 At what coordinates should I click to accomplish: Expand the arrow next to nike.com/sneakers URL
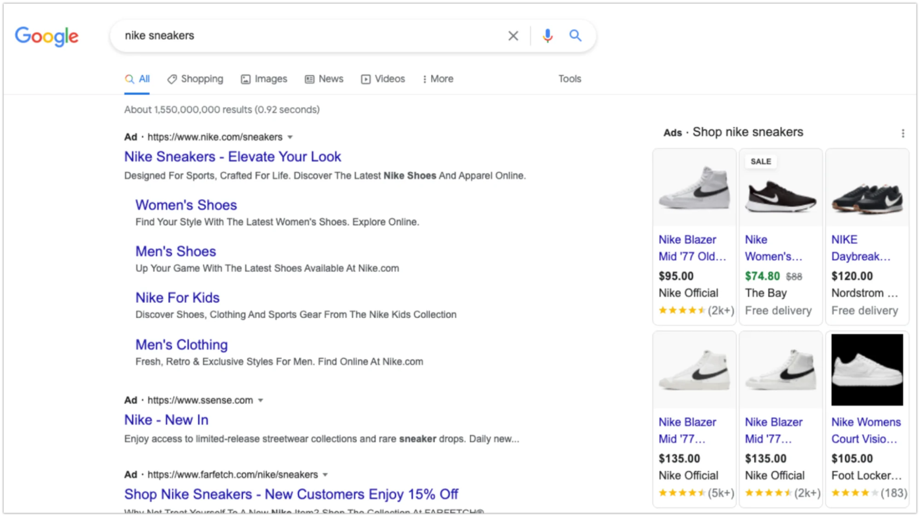coord(290,137)
